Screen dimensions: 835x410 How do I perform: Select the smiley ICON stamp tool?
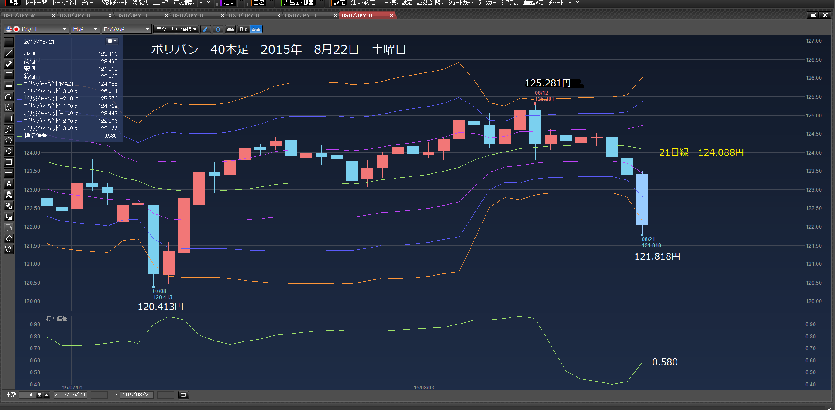click(x=8, y=195)
